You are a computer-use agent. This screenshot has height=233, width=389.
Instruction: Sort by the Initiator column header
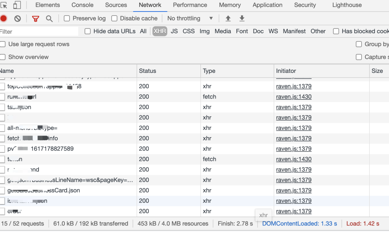[x=322, y=71]
